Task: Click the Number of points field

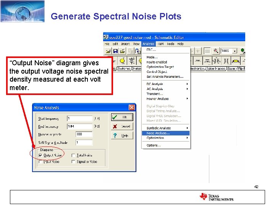Action: (x=84, y=134)
